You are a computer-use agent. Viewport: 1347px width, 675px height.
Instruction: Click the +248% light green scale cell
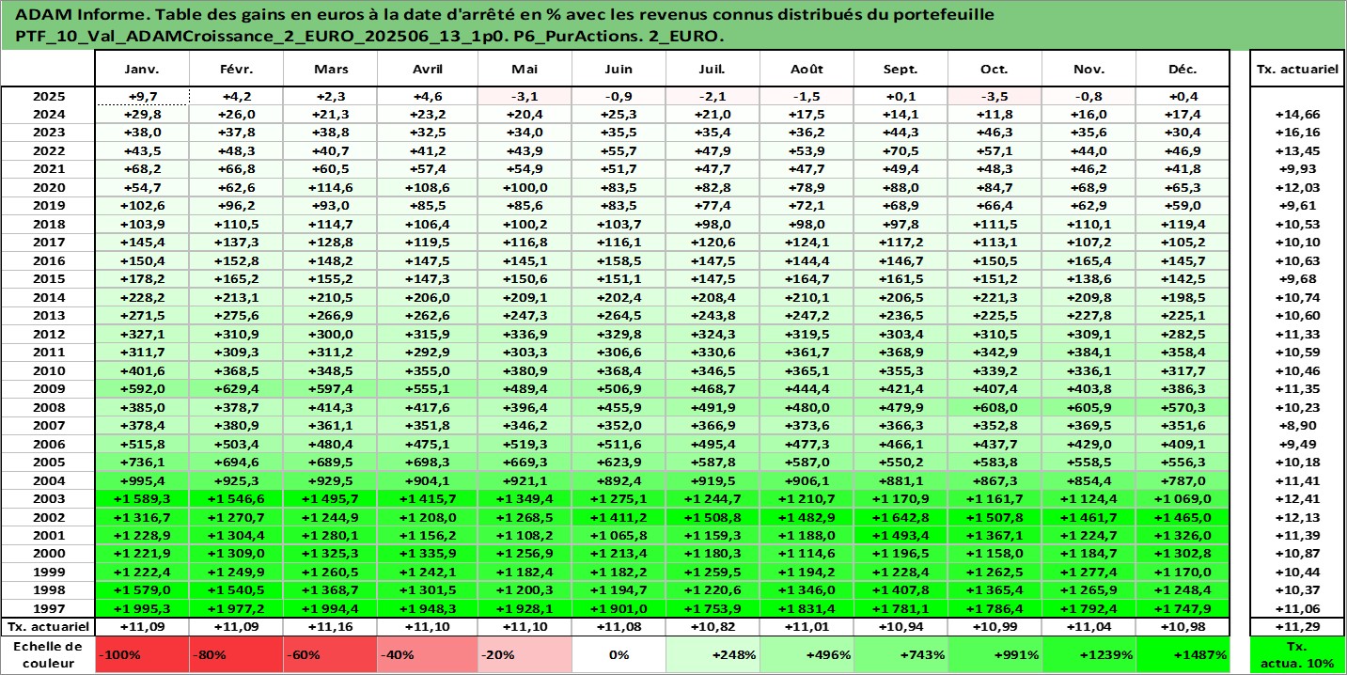pos(713,654)
